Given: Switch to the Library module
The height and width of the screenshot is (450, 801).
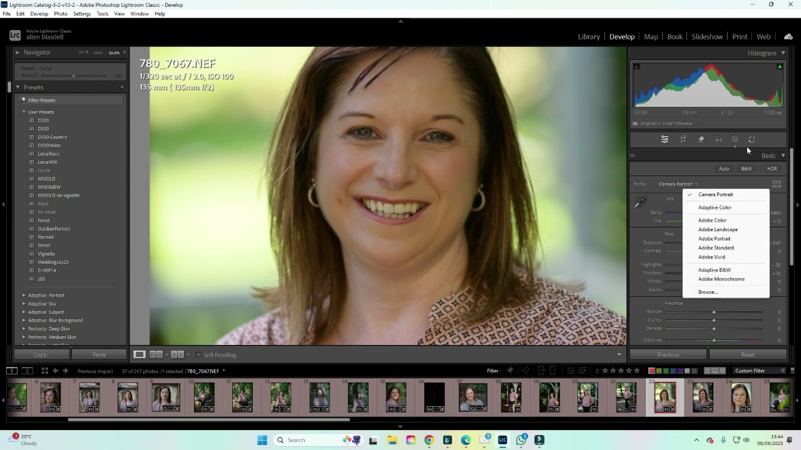Looking at the screenshot, I should tap(589, 37).
